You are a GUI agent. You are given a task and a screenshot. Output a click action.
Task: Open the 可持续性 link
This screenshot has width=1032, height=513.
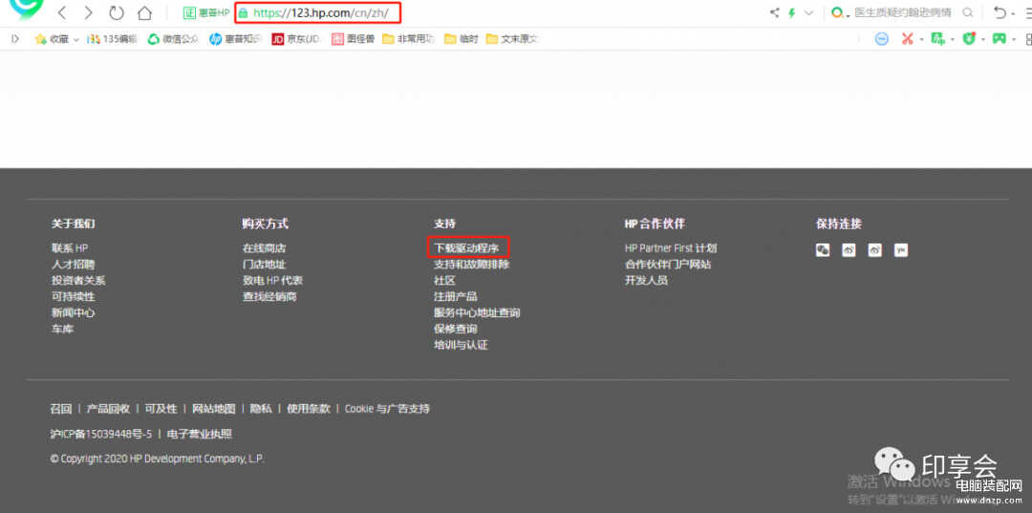(x=73, y=296)
